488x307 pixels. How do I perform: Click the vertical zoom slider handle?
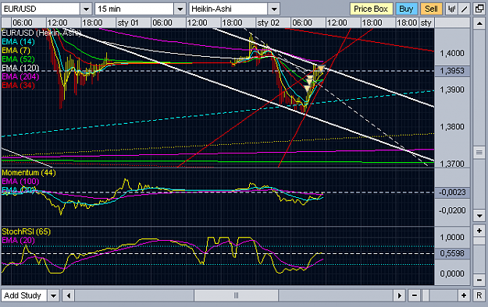(x=479, y=241)
